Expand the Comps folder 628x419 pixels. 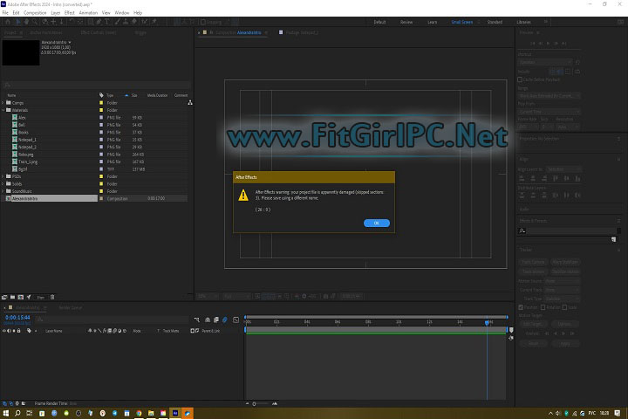(x=3, y=103)
